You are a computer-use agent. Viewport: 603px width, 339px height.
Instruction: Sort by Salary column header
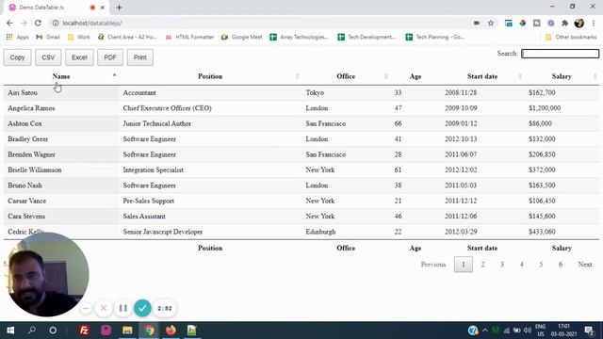[562, 76]
